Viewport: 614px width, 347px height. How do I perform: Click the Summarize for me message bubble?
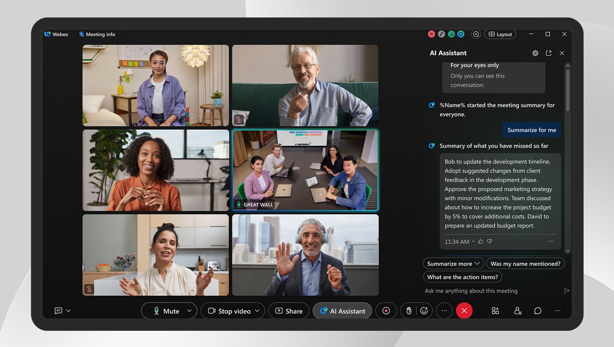pyautogui.click(x=532, y=130)
